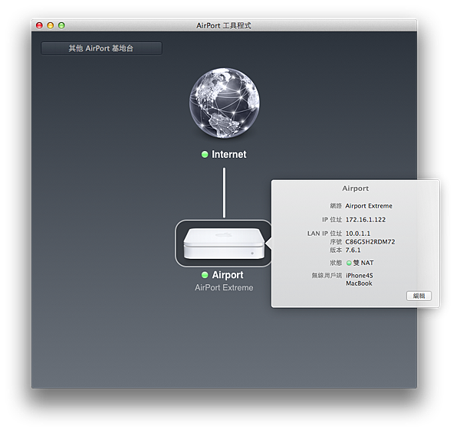The height and width of the screenshot is (432, 460).
Task: Click wireless client MacBook
Action: click(x=359, y=283)
